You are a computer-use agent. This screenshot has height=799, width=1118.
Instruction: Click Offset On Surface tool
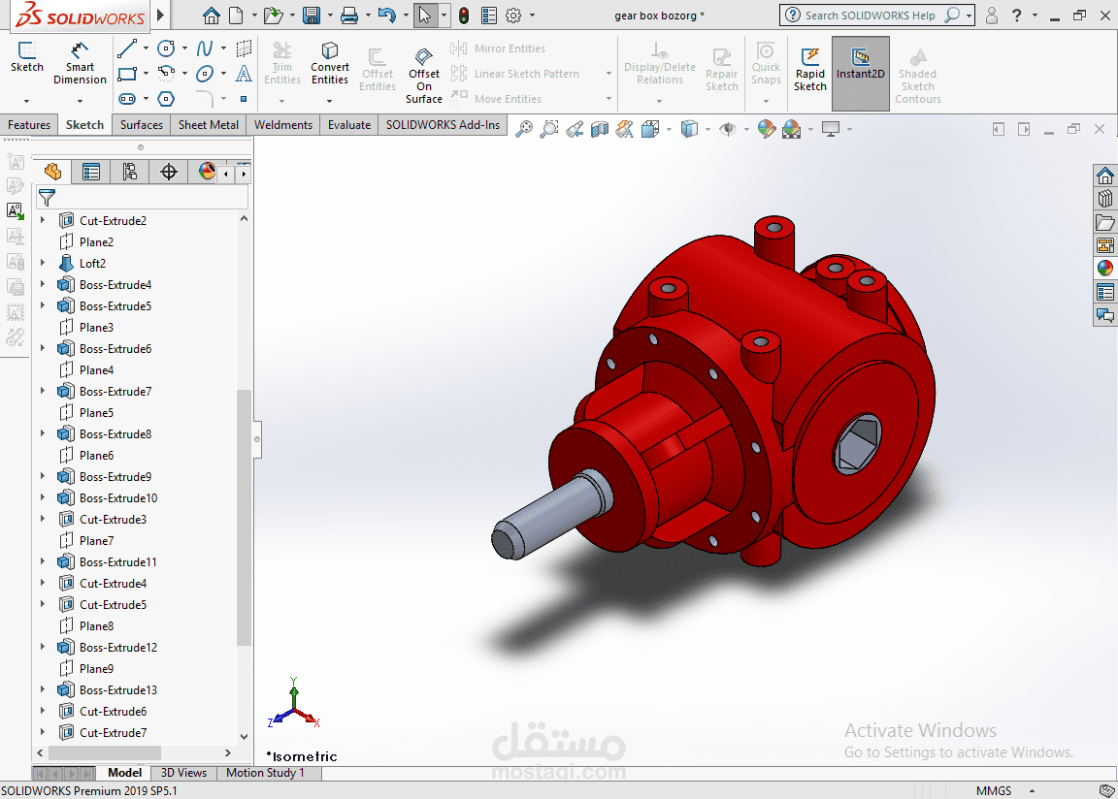click(x=423, y=77)
